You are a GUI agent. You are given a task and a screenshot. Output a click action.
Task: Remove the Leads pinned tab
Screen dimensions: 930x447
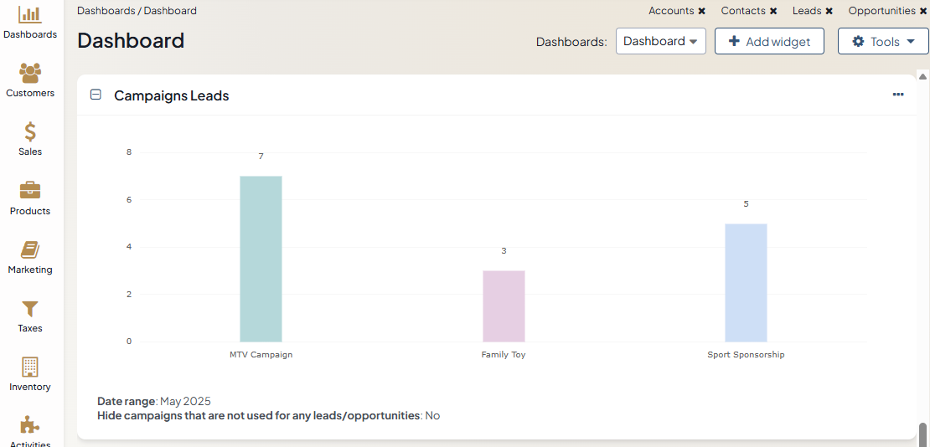click(x=829, y=12)
